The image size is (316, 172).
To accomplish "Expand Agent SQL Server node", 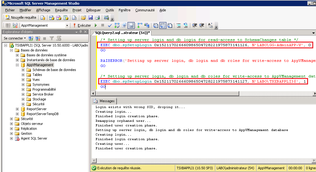I will tap(12, 138).
